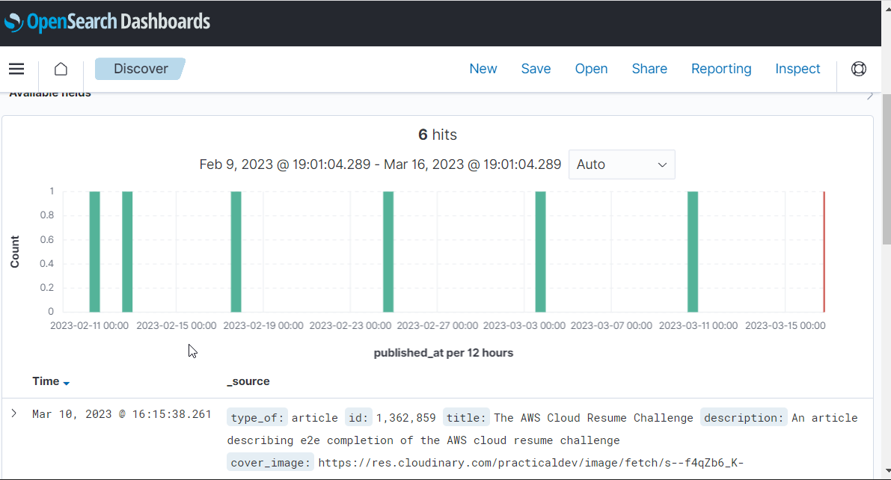Open a saved search via Open

click(x=591, y=68)
